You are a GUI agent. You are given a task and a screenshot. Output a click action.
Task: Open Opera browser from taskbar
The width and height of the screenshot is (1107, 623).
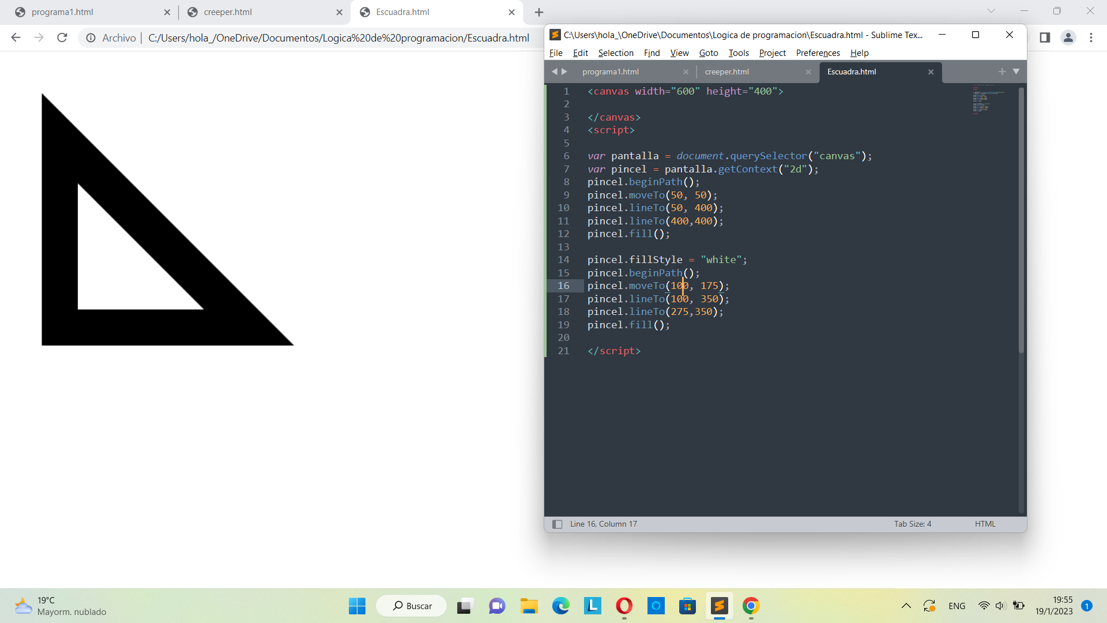coord(624,606)
